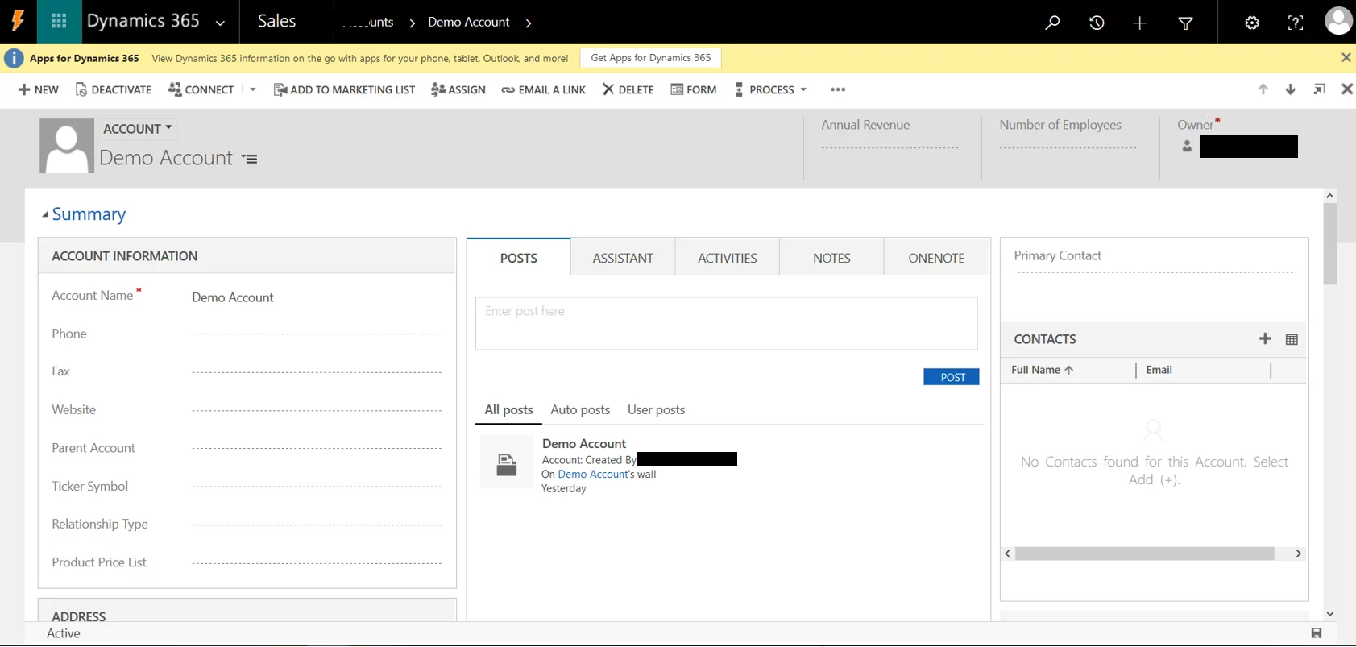Click EMAIL A LINK command

[544, 89]
